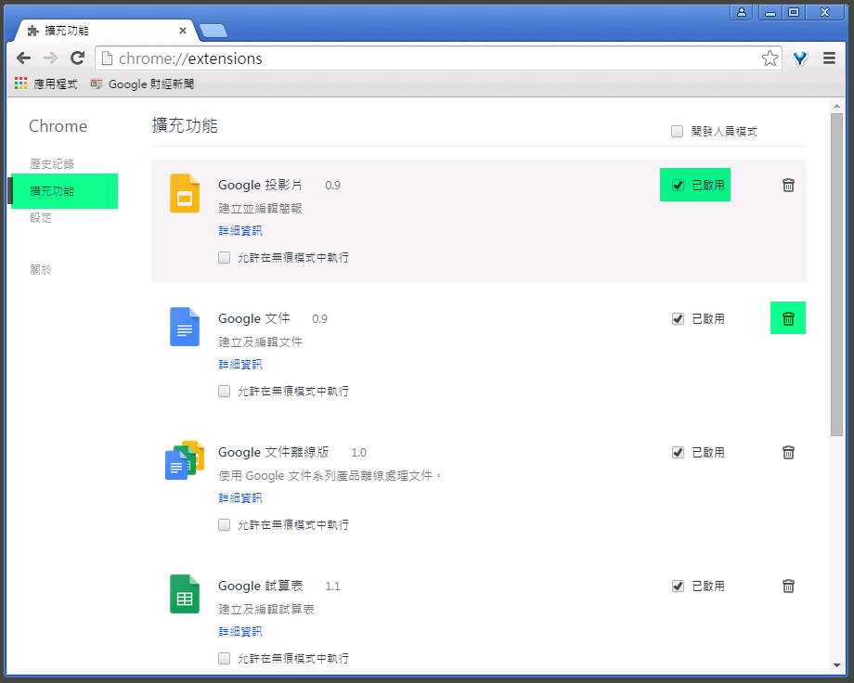
Task: Click the scrollbar down arrow
Action: tap(836, 665)
